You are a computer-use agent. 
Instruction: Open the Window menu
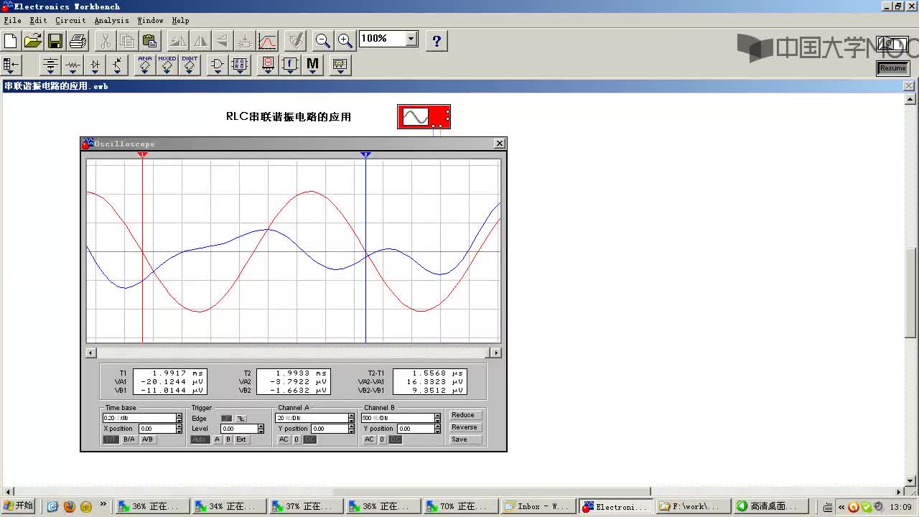tap(150, 20)
